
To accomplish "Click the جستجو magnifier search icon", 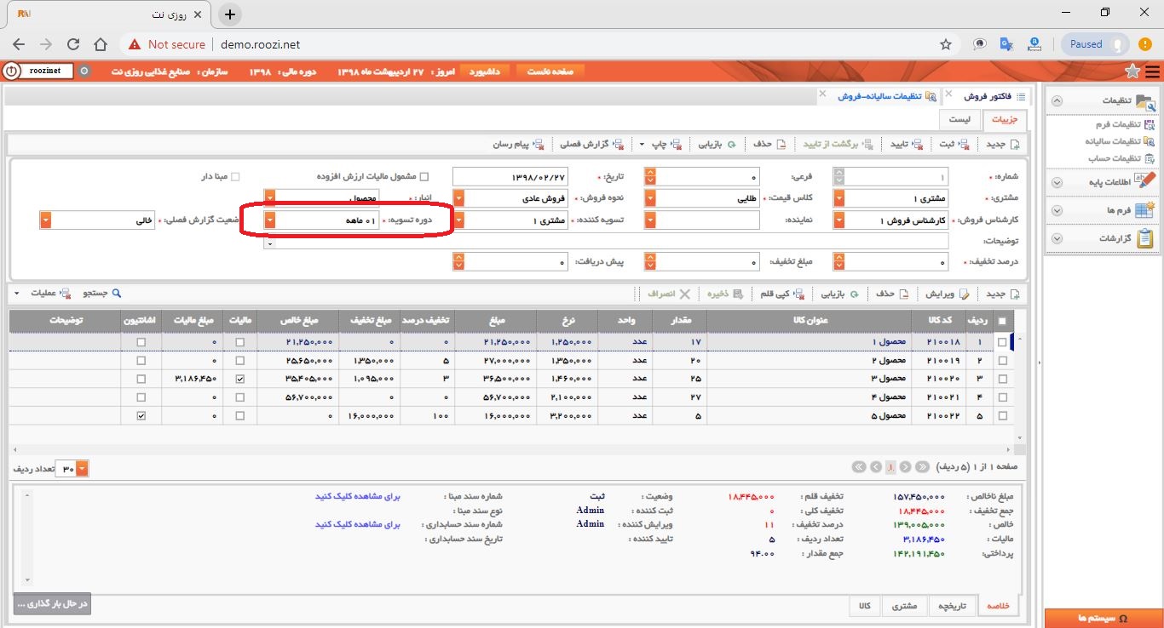I will [x=117, y=293].
